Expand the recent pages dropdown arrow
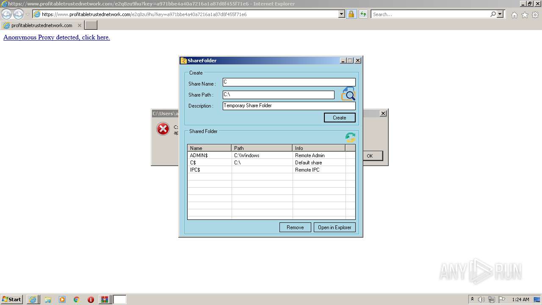Viewport: 542px width, 305px height. point(28,14)
